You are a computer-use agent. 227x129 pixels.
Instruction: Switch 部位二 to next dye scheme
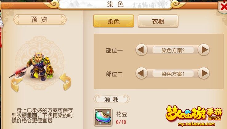pyautogui.click(x=204, y=74)
